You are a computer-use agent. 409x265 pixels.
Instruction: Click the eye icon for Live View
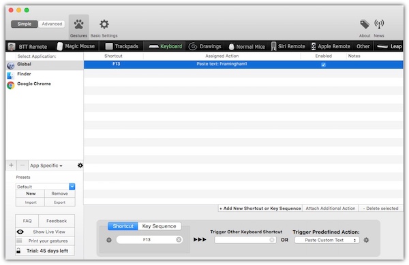pos(20,232)
